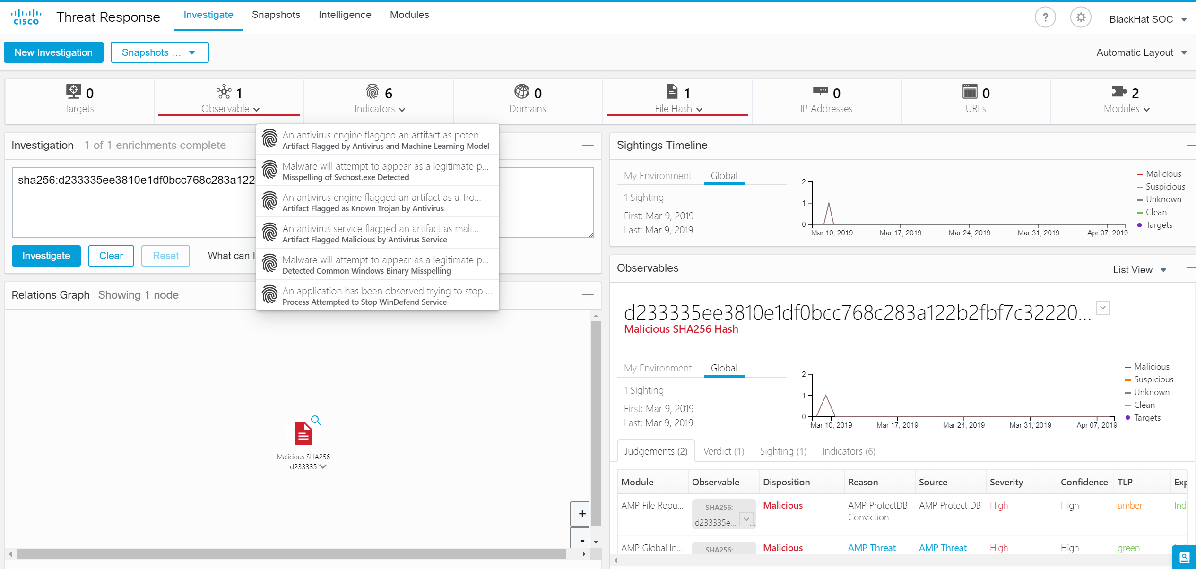Open the Intelligence top menu
The height and width of the screenshot is (569, 1196).
pyautogui.click(x=345, y=15)
